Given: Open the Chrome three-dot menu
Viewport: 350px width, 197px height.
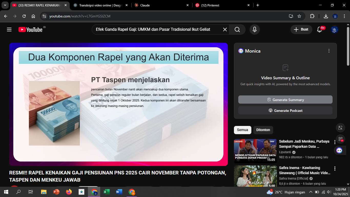Looking at the screenshot, I should (344, 16).
